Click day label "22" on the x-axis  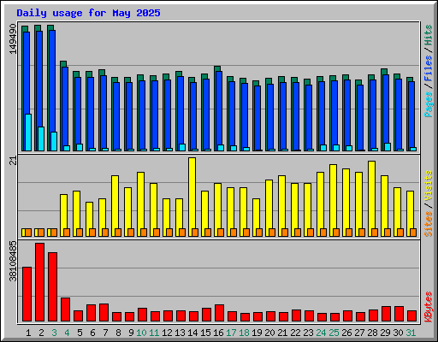(x=295, y=333)
